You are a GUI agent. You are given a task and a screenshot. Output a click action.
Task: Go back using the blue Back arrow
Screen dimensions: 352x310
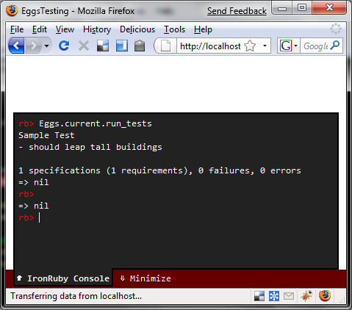(16, 46)
